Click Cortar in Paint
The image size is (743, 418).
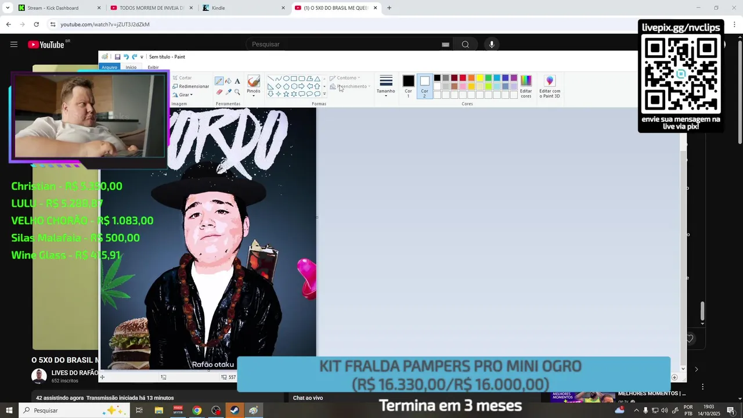tap(182, 78)
